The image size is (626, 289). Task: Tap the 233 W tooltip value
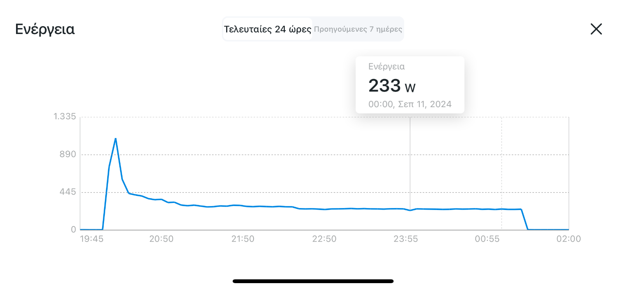(392, 86)
